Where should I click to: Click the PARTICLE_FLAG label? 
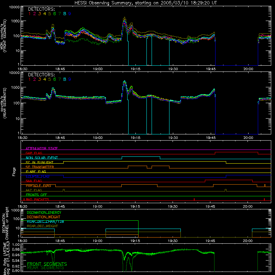pos(38,186)
